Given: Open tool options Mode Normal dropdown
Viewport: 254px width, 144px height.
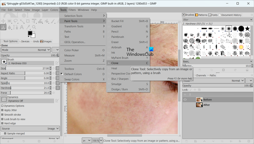Looking at the screenshot, I should (x=26, y=50).
